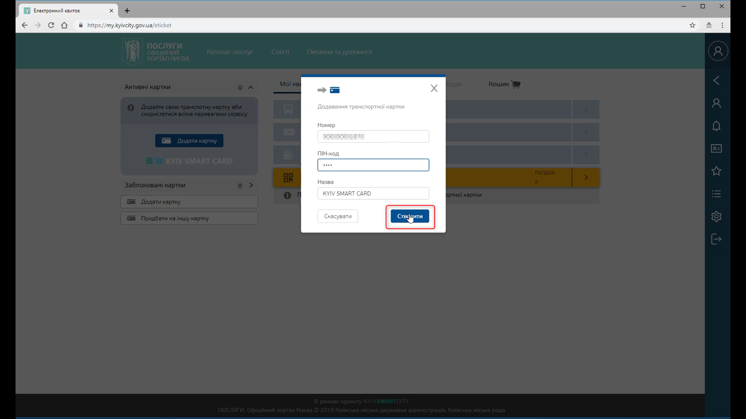Close the add transport card dialog
This screenshot has width=746, height=419.
434,88
